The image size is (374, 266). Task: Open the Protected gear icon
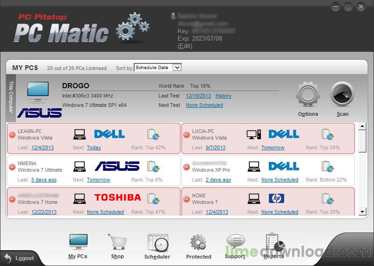tap(198, 242)
